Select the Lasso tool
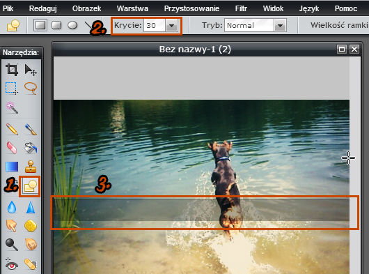Image resolution: width=369 pixels, height=274 pixels. tap(31, 89)
